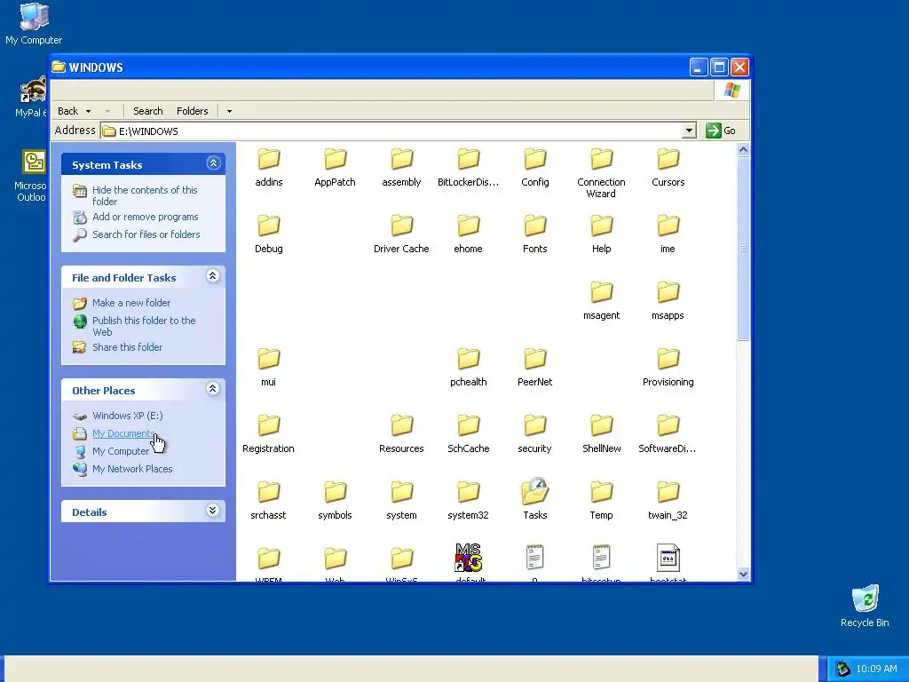Click Share this folder

click(127, 347)
